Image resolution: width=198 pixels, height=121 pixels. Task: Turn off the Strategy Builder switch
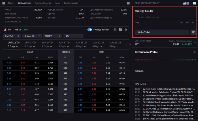pos(90,29)
